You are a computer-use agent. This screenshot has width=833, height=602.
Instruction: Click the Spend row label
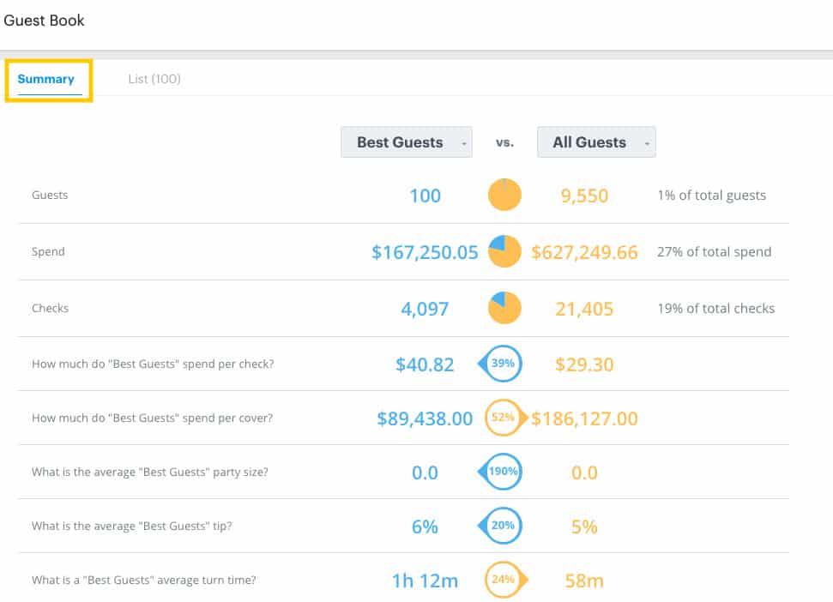[48, 251]
